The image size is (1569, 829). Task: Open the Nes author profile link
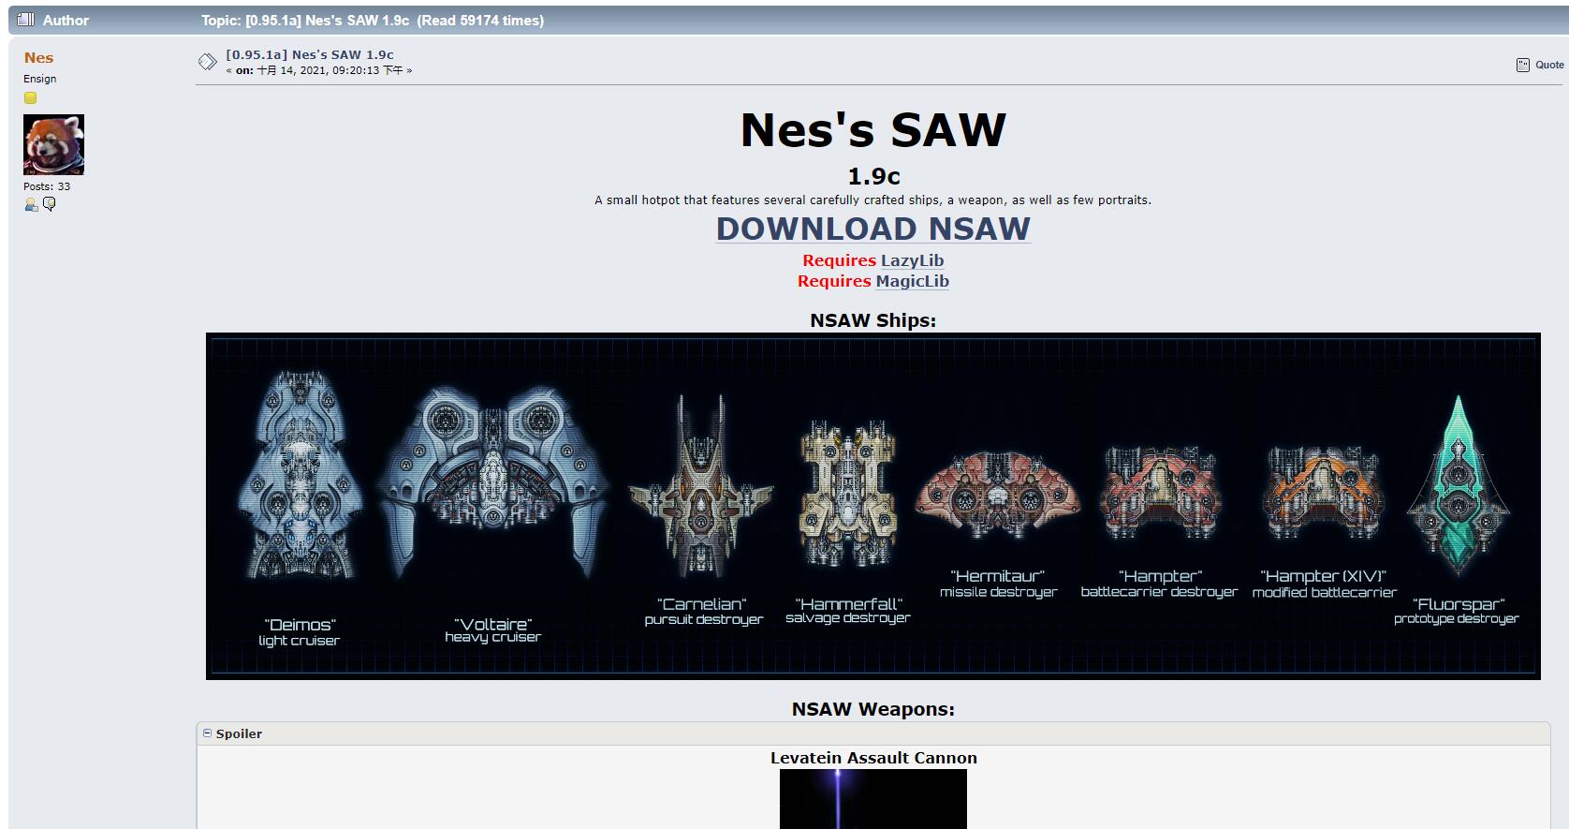tap(38, 57)
